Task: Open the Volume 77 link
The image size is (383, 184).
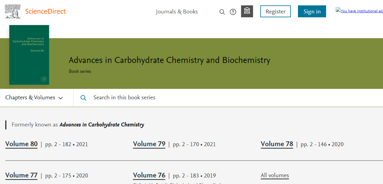Action: pos(21,176)
